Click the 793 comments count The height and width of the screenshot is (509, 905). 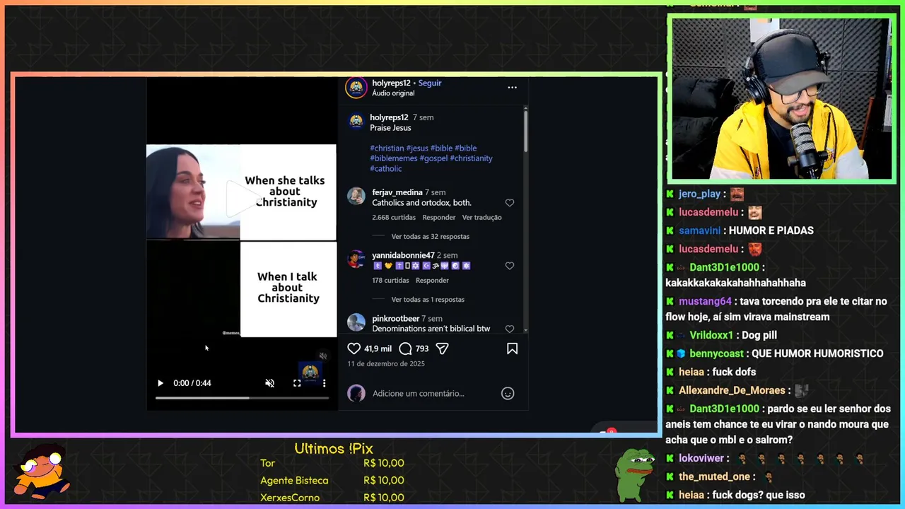click(422, 349)
